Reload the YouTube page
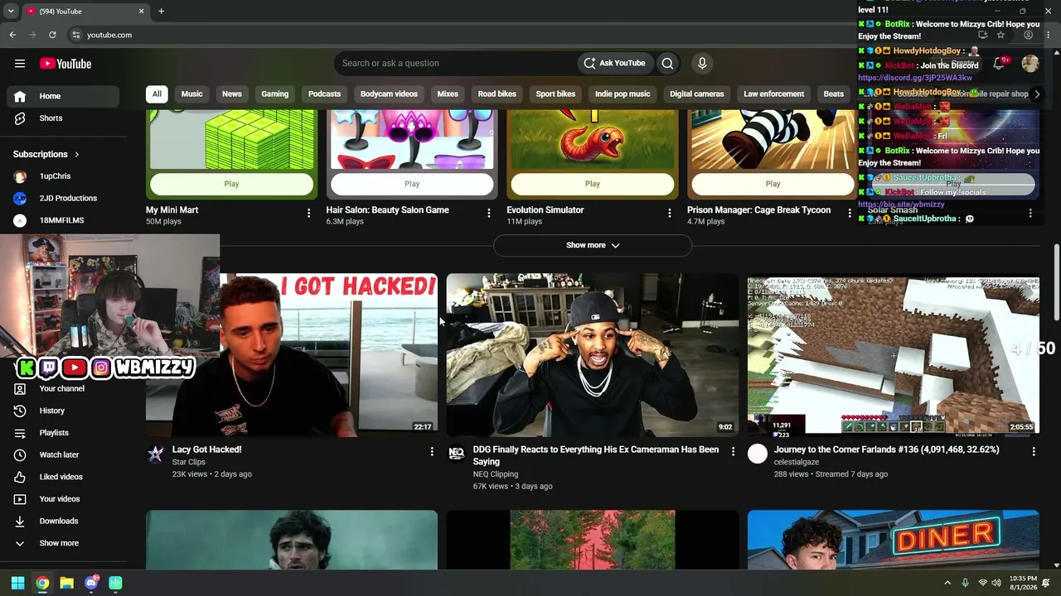The width and height of the screenshot is (1061, 596). click(52, 35)
